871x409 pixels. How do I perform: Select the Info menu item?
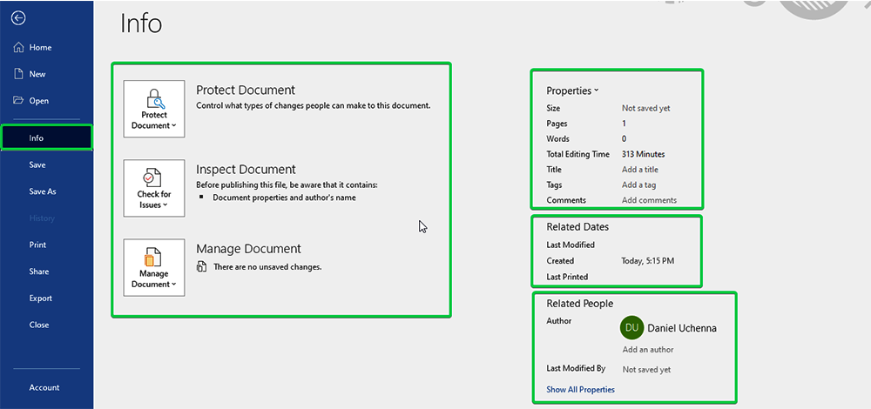coord(37,138)
